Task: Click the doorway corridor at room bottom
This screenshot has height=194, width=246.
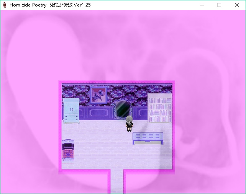Action: pyautogui.click(x=117, y=181)
